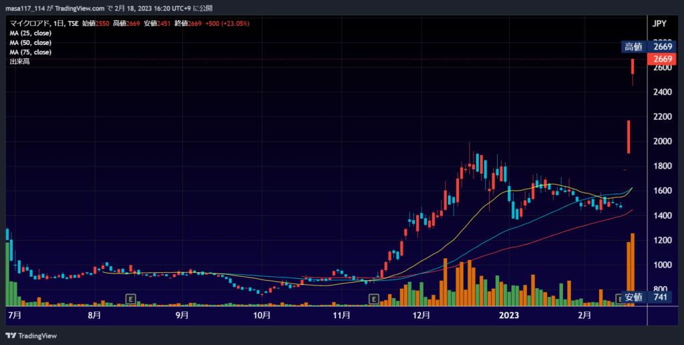
Task: Click the 2000 price axis label
Action: pos(662,142)
